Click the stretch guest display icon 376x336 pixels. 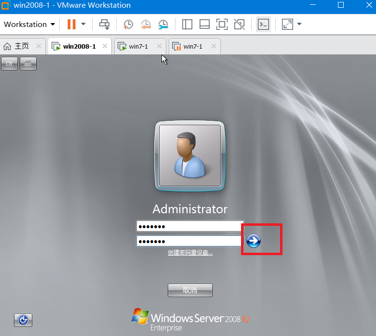pos(287,24)
